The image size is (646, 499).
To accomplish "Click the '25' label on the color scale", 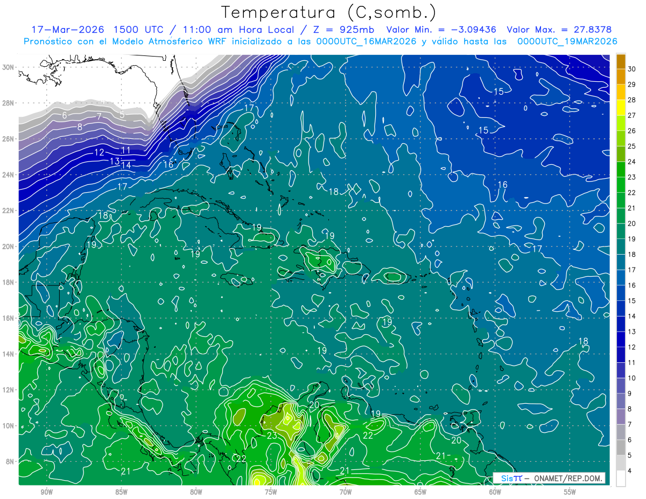I will (632, 146).
